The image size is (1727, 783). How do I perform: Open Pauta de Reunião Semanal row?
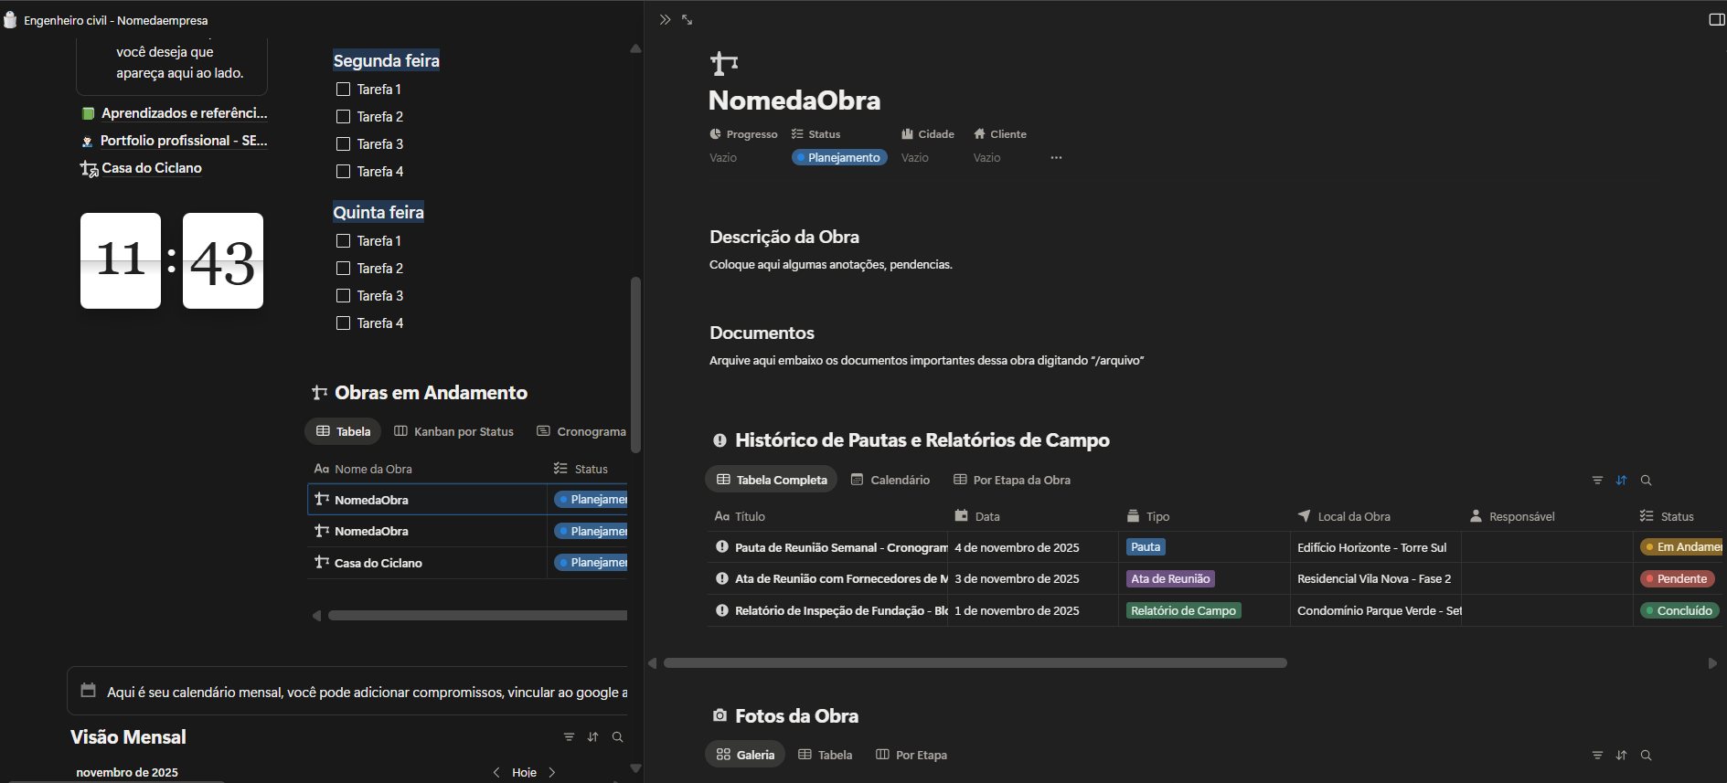pos(840,547)
